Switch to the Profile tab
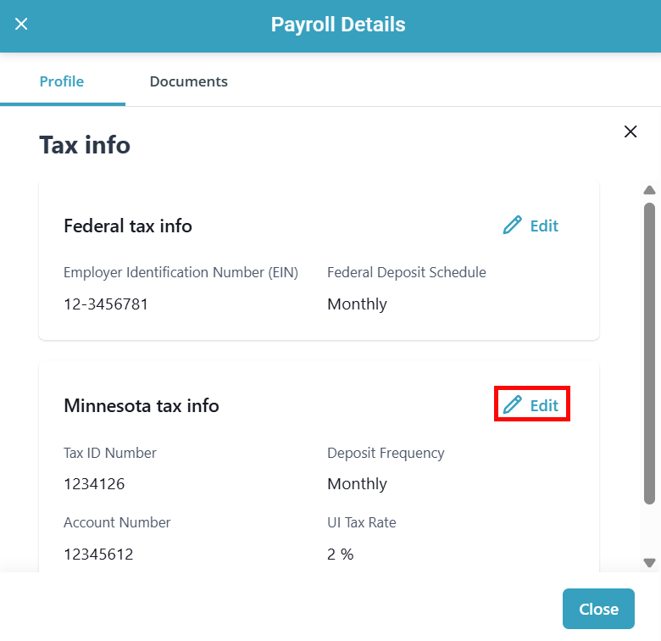The width and height of the screenshot is (661, 641). pyautogui.click(x=62, y=82)
